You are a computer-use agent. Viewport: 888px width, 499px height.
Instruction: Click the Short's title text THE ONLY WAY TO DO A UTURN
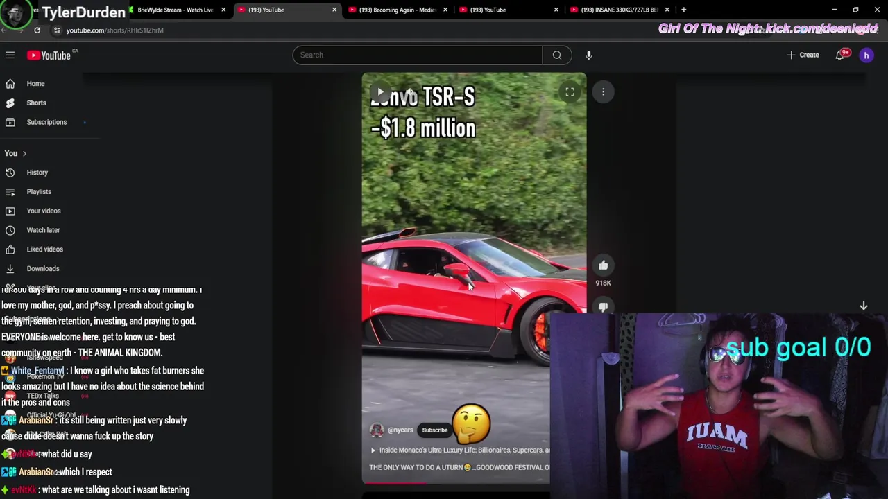coord(416,467)
